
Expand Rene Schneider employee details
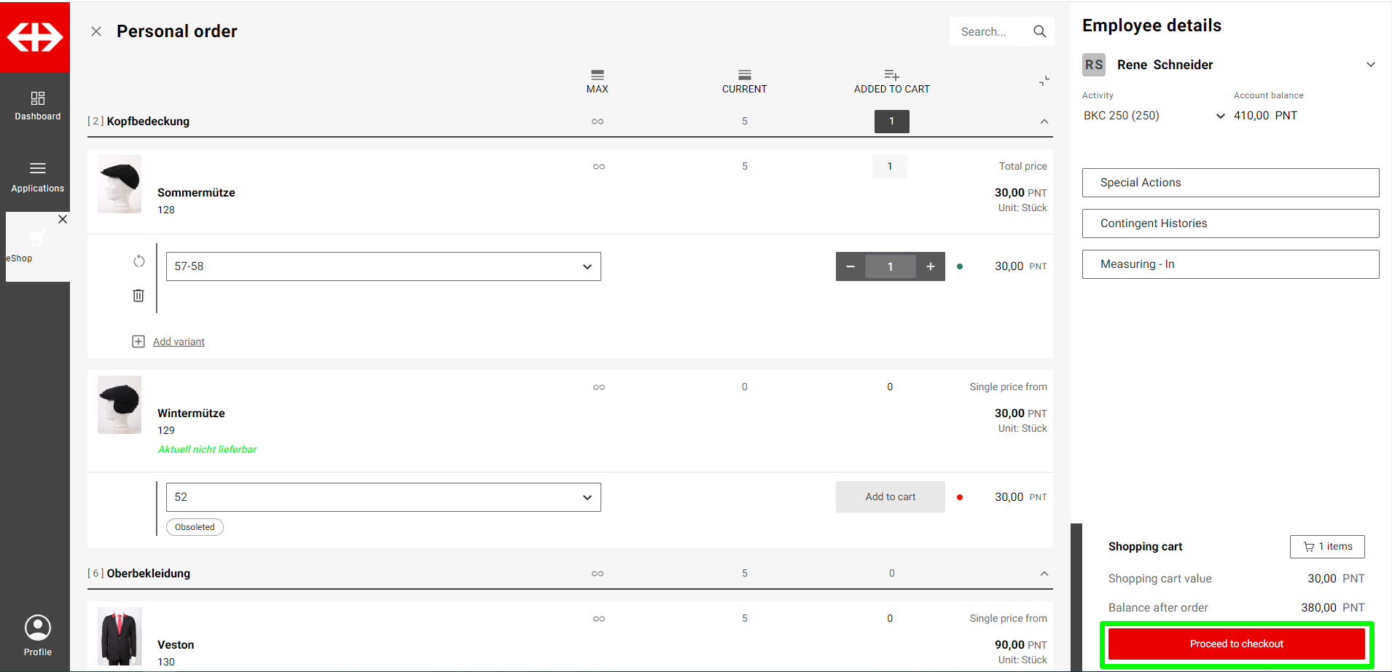pyautogui.click(x=1370, y=65)
